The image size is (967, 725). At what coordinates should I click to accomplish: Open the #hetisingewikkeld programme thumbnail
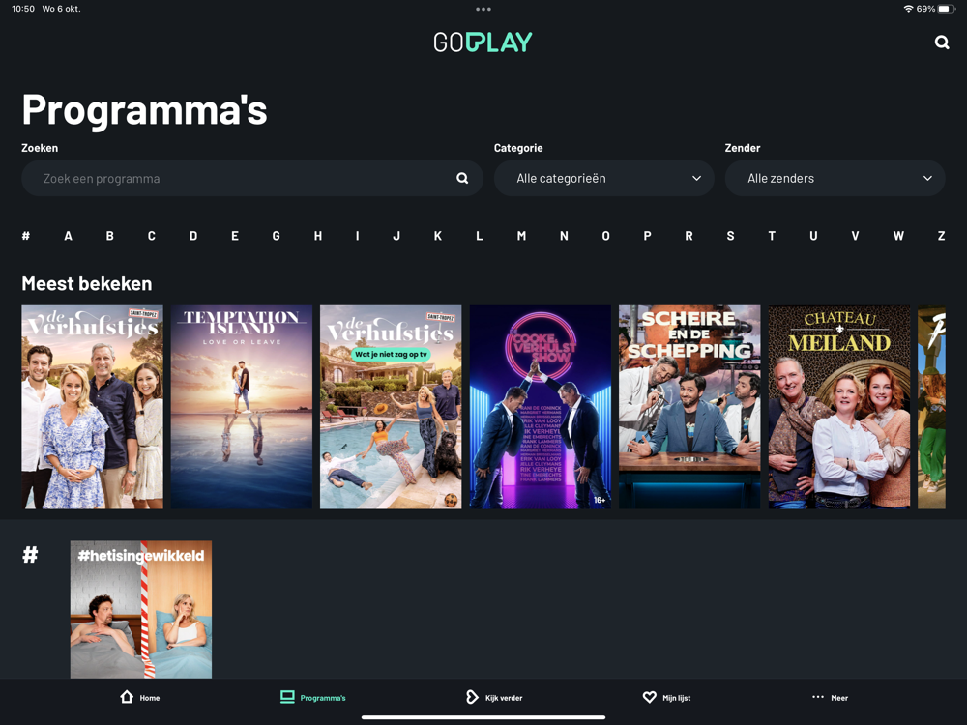coord(141,609)
